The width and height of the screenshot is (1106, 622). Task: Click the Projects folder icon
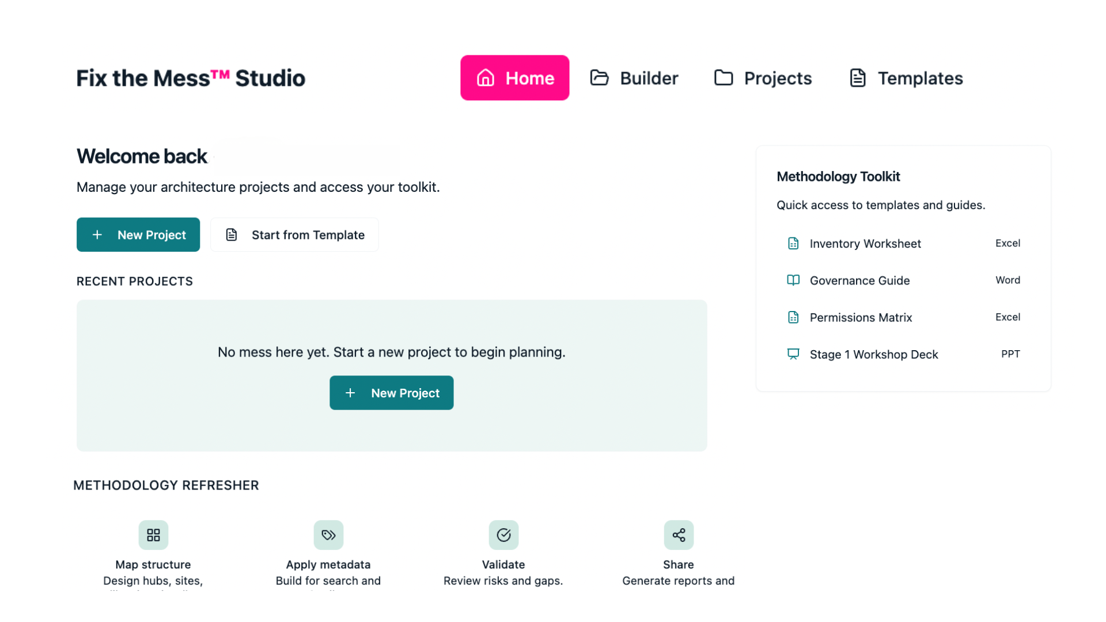tap(723, 77)
